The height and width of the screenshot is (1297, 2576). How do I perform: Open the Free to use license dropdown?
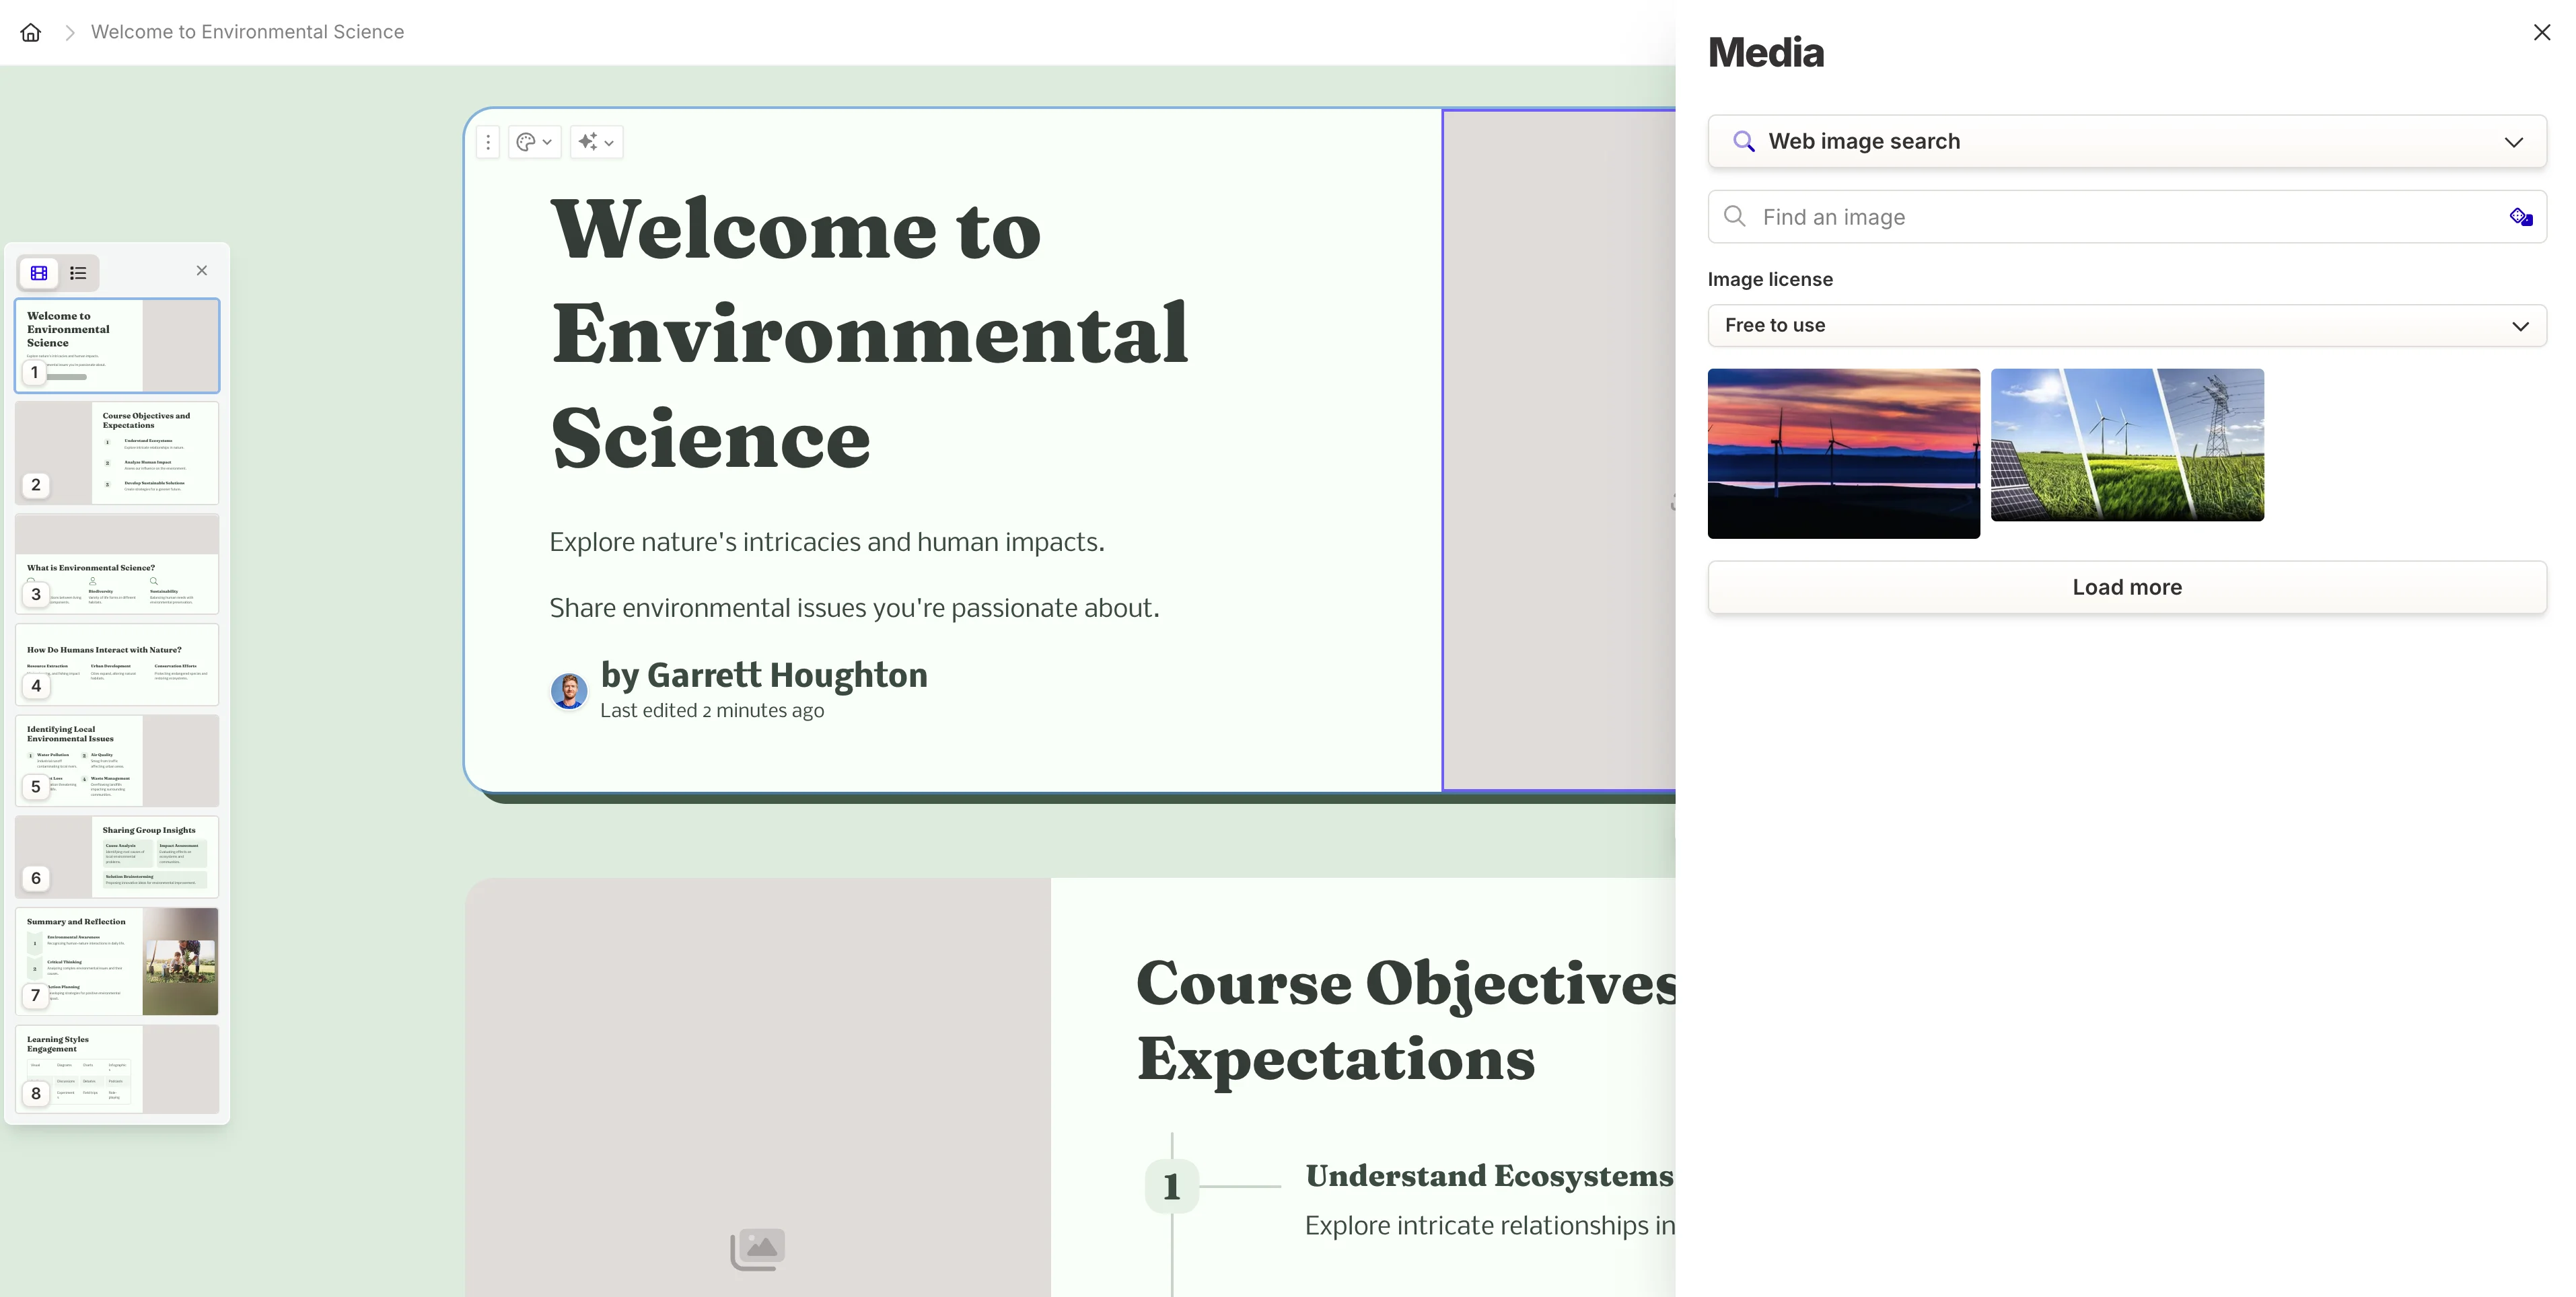pos(2126,326)
